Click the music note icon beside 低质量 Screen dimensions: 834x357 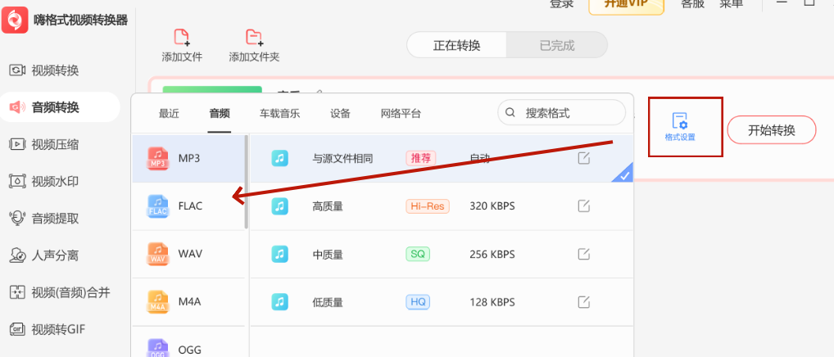[x=279, y=302]
